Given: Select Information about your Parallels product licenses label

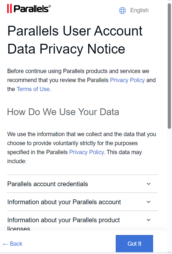Looking at the screenshot, I should click(x=63, y=220).
